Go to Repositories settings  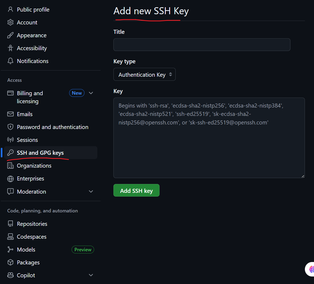pyautogui.click(x=32, y=224)
